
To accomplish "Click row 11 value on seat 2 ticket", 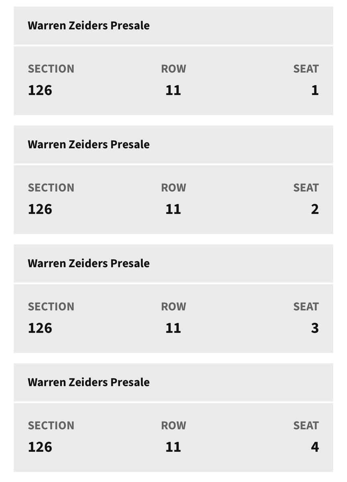I will pos(173,209).
